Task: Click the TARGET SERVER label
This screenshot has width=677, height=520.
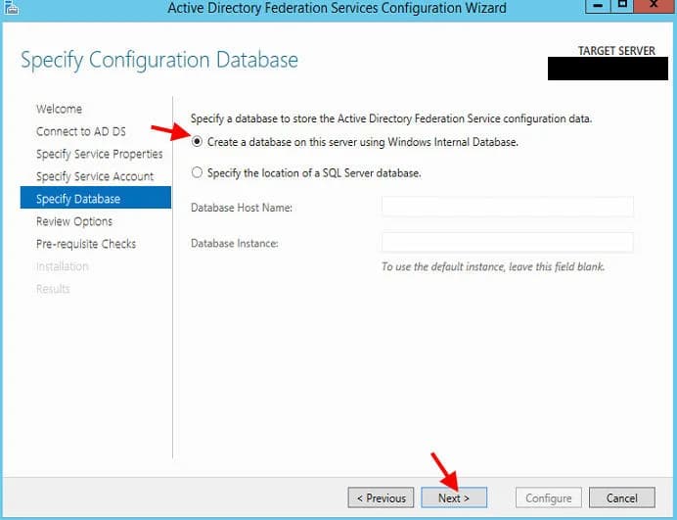Action: [x=616, y=51]
